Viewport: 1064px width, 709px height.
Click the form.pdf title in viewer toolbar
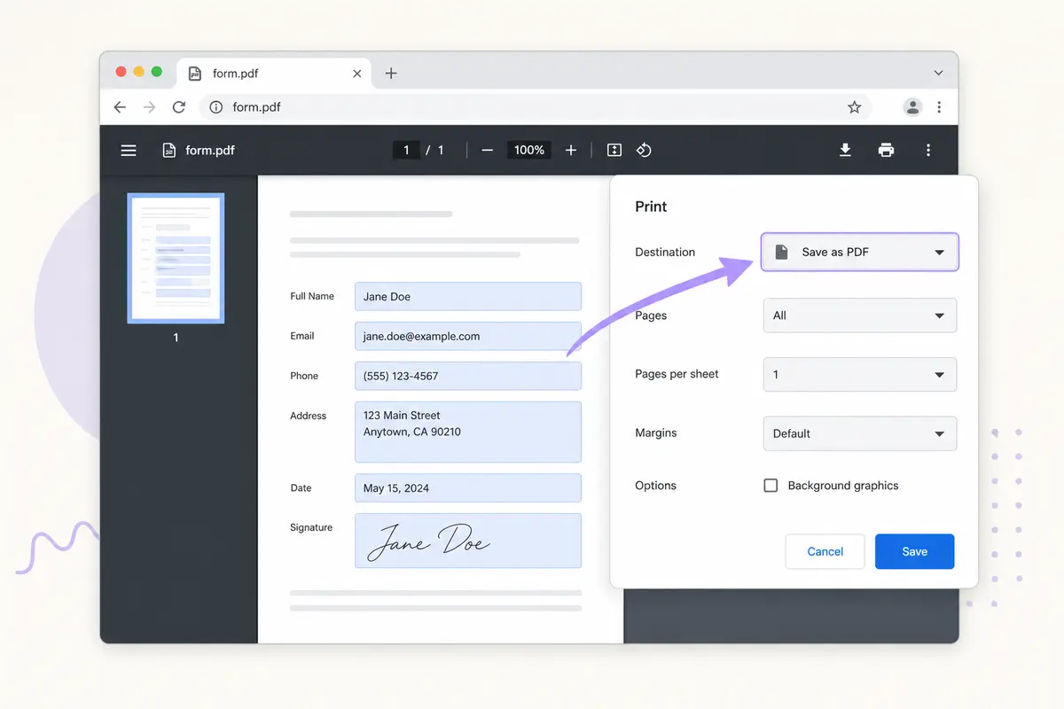coord(210,151)
